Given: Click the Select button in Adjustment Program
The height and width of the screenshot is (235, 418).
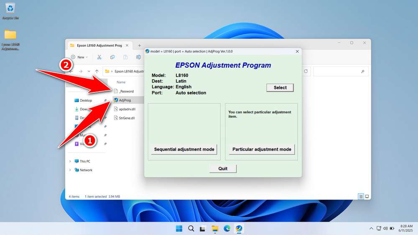Looking at the screenshot, I should tap(280, 87).
